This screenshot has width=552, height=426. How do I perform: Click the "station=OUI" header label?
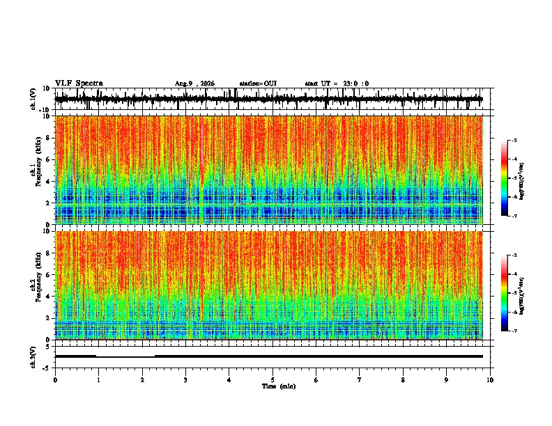coord(258,84)
